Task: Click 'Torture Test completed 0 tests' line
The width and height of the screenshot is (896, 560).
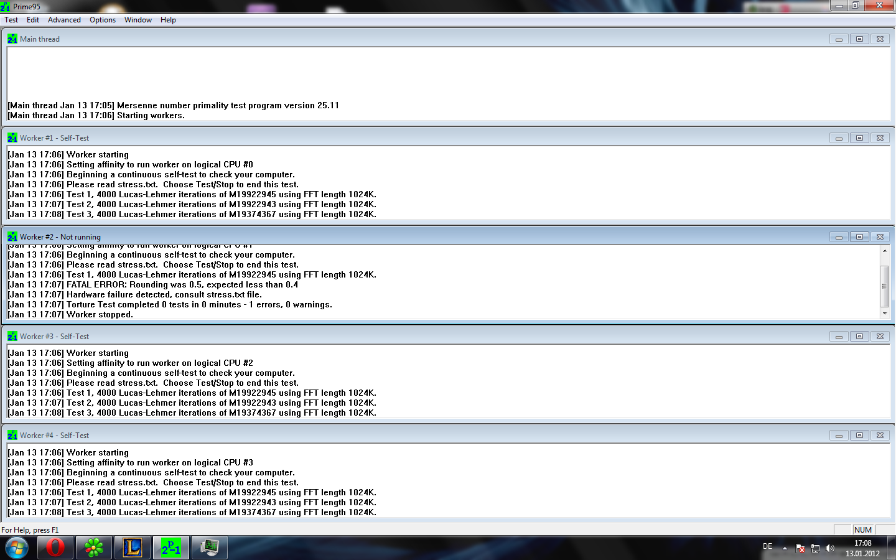Action: [170, 304]
